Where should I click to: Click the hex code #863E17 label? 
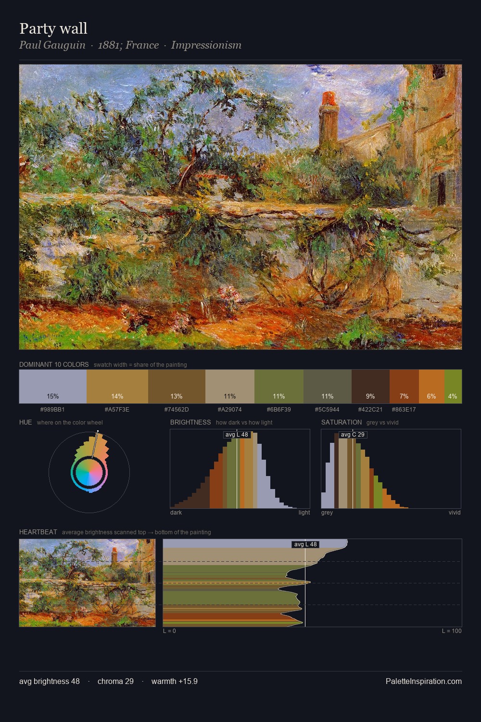coord(404,410)
